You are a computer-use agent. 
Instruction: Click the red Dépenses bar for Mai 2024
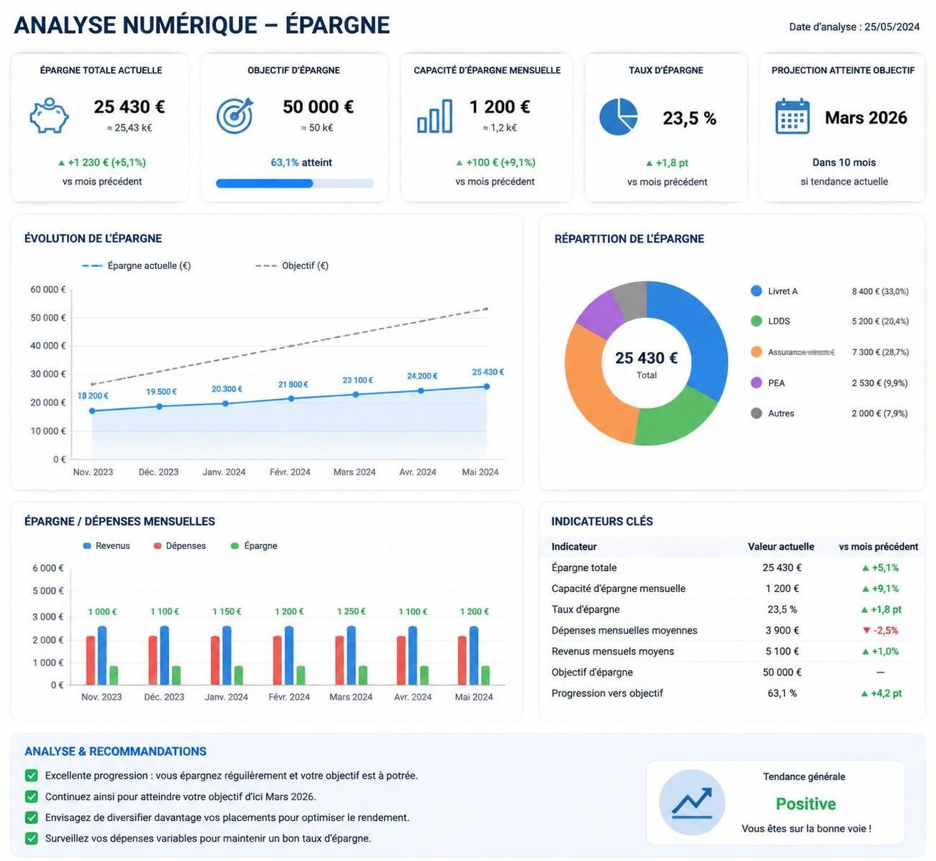pyautogui.click(x=462, y=661)
